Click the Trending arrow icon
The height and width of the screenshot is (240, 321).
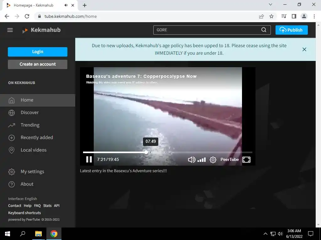tap(12, 125)
